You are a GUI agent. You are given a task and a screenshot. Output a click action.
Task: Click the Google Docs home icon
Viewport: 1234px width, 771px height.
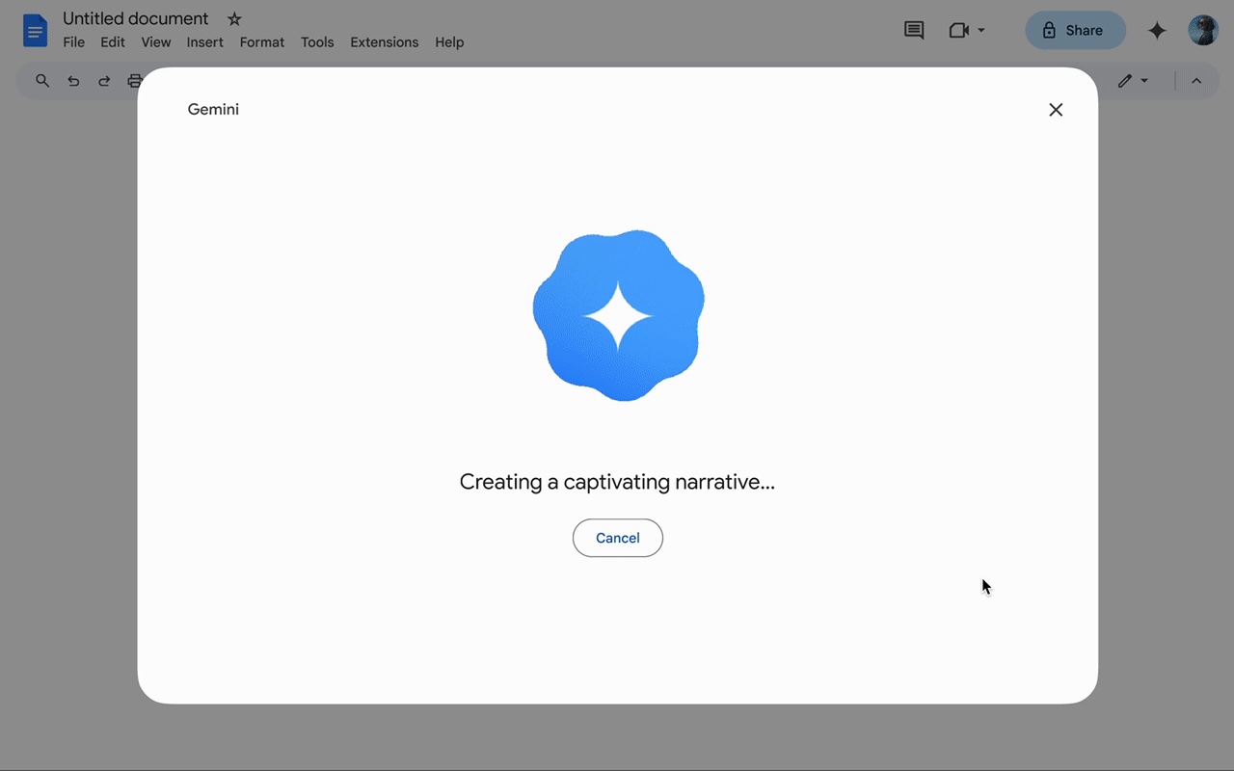click(x=35, y=31)
